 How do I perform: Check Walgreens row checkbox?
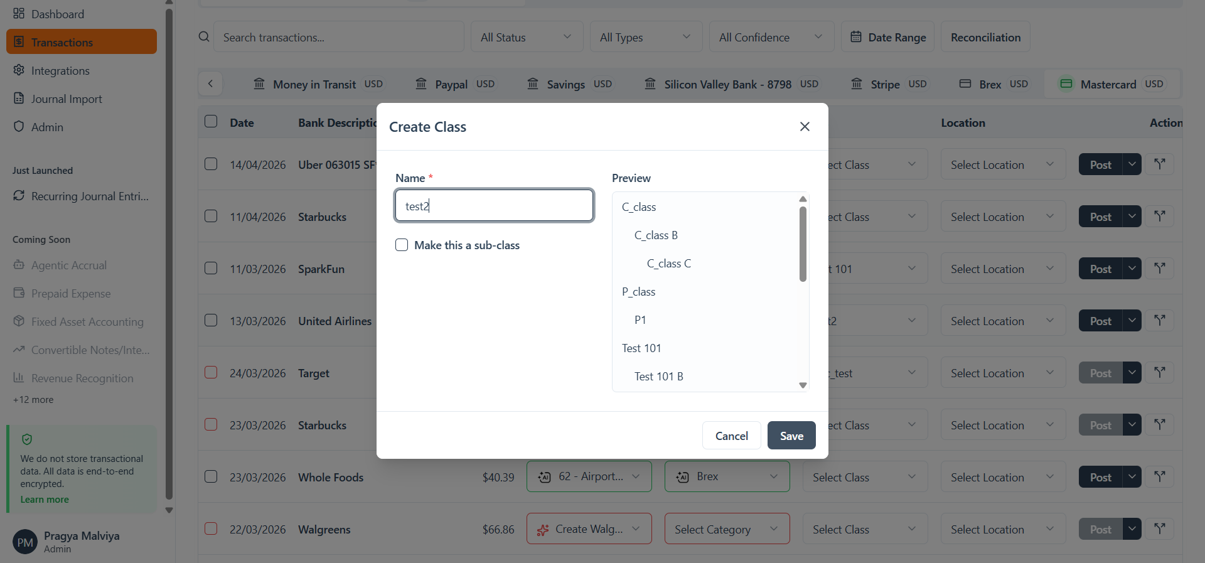pyautogui.click(x=211, y=528)
